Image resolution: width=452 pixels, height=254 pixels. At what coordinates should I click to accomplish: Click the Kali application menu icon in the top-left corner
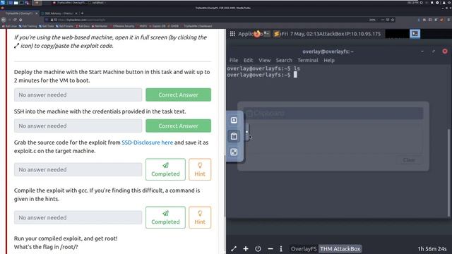pos(3,3)
